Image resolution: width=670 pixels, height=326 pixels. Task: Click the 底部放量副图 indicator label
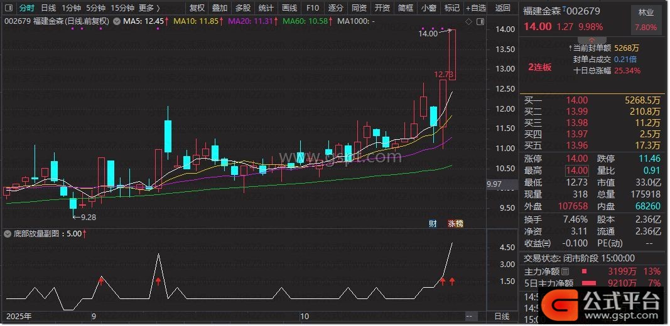coord(39,233)
